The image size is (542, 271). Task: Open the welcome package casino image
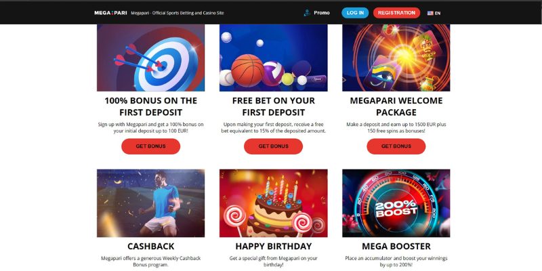[396, 58]
